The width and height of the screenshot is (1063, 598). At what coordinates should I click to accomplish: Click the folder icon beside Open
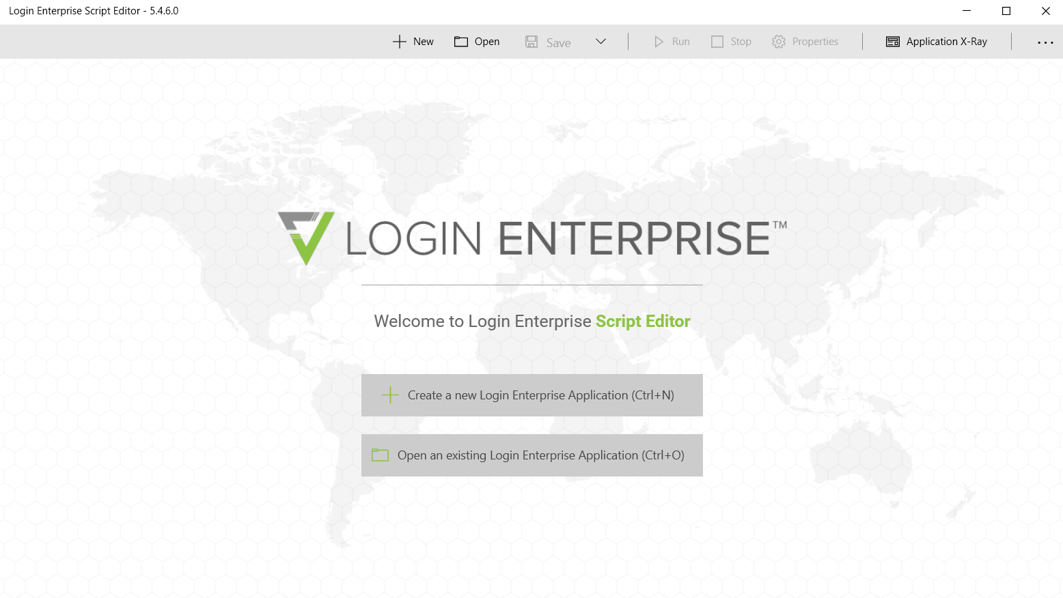tap(461, 42)
